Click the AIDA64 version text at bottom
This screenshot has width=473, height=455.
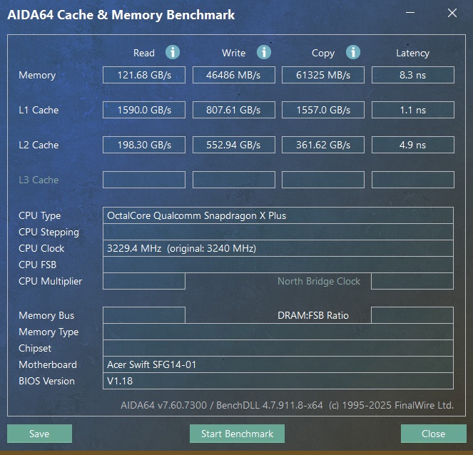(287, 405)
